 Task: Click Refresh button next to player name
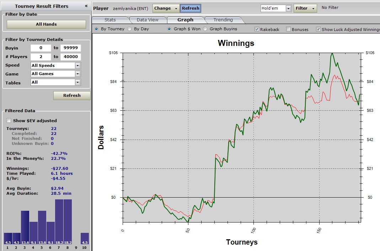pyautogui.click(x=191, y=8)
